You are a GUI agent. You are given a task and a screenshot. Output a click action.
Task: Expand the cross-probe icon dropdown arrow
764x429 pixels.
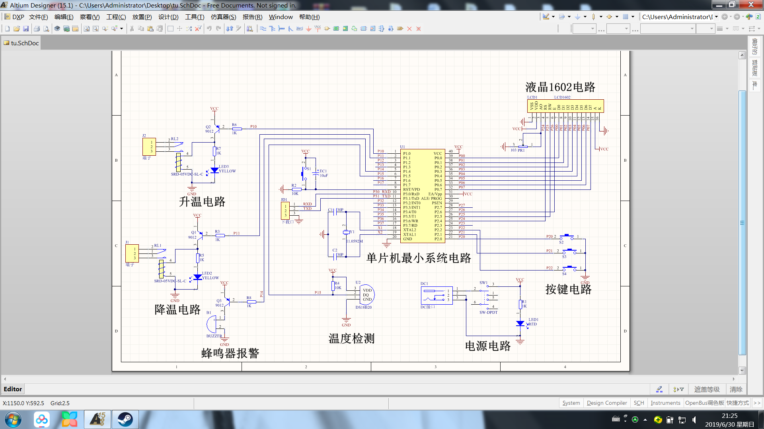121,29
